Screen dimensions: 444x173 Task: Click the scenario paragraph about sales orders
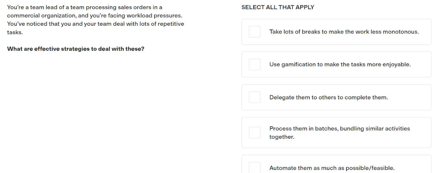95,20
